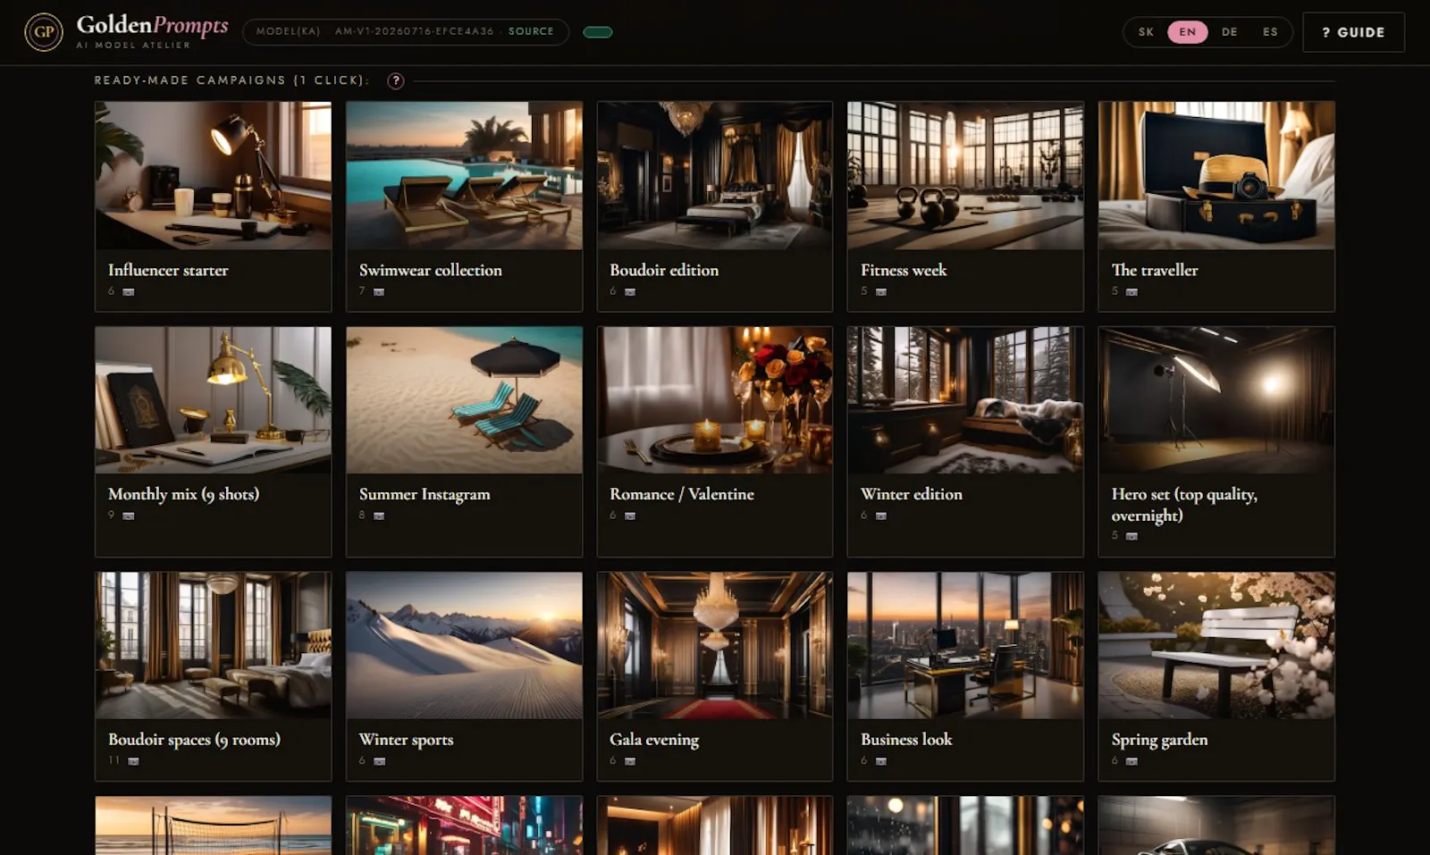The image size is (1430, 855).
Task: Click the camera icon under The traveller
Action: 1131,292
